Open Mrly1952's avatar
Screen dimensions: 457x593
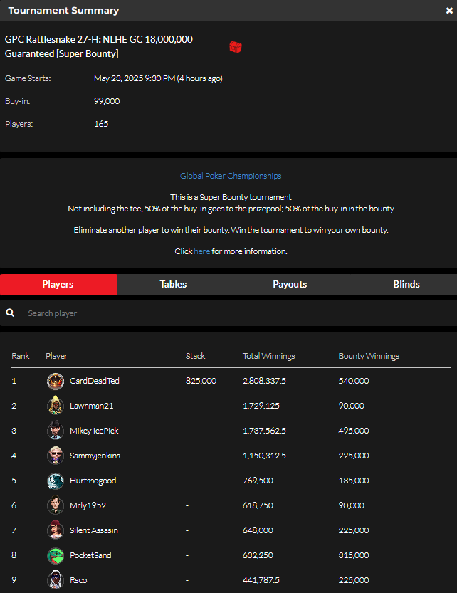coord(56,505)
